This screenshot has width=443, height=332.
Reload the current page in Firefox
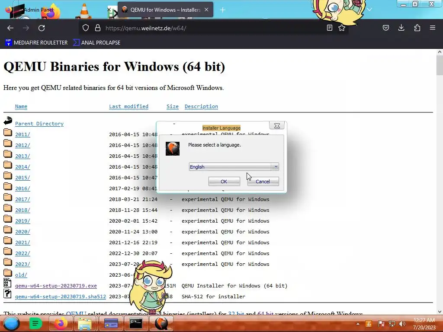pyautogui.click(x=42, y=28)
